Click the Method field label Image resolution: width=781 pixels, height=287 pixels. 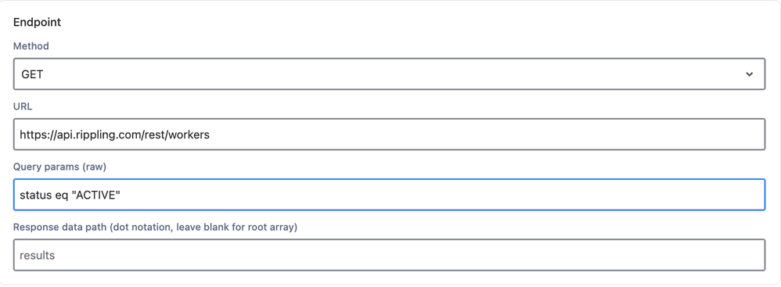[31, 46]
